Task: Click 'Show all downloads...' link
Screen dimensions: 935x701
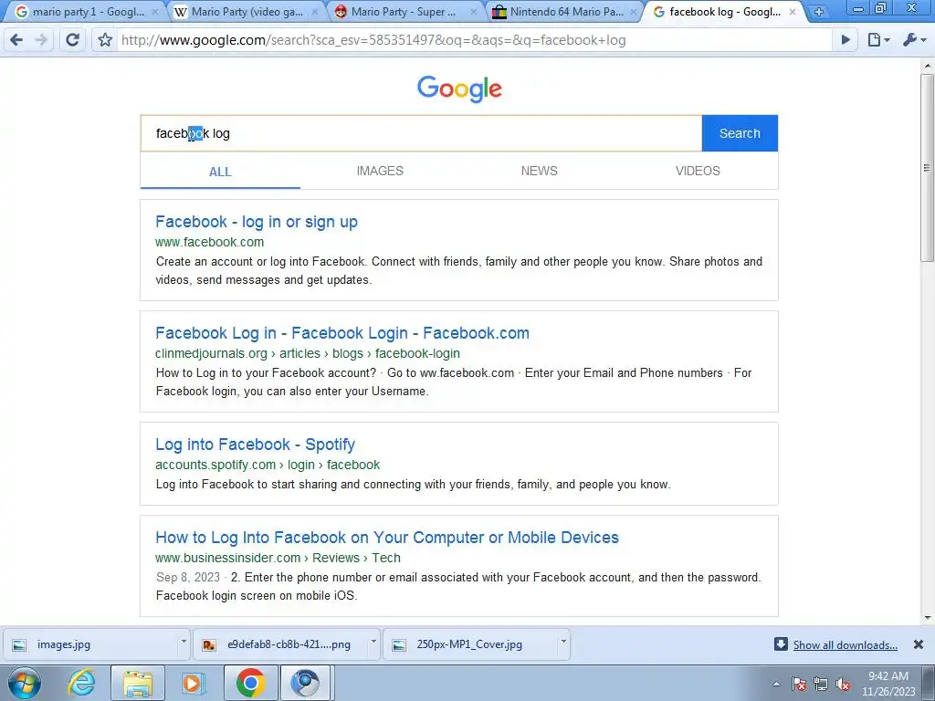Action: tap(845, 645)
